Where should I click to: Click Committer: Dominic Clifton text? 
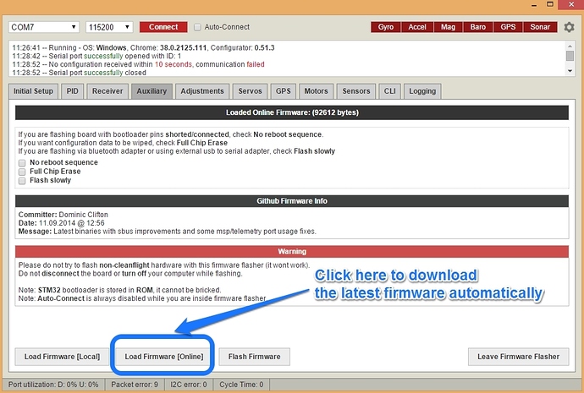(63, 215)
